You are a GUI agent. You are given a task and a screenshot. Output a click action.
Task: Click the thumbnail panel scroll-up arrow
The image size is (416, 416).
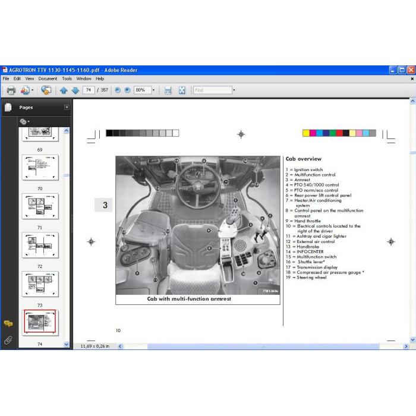[67, 131]
